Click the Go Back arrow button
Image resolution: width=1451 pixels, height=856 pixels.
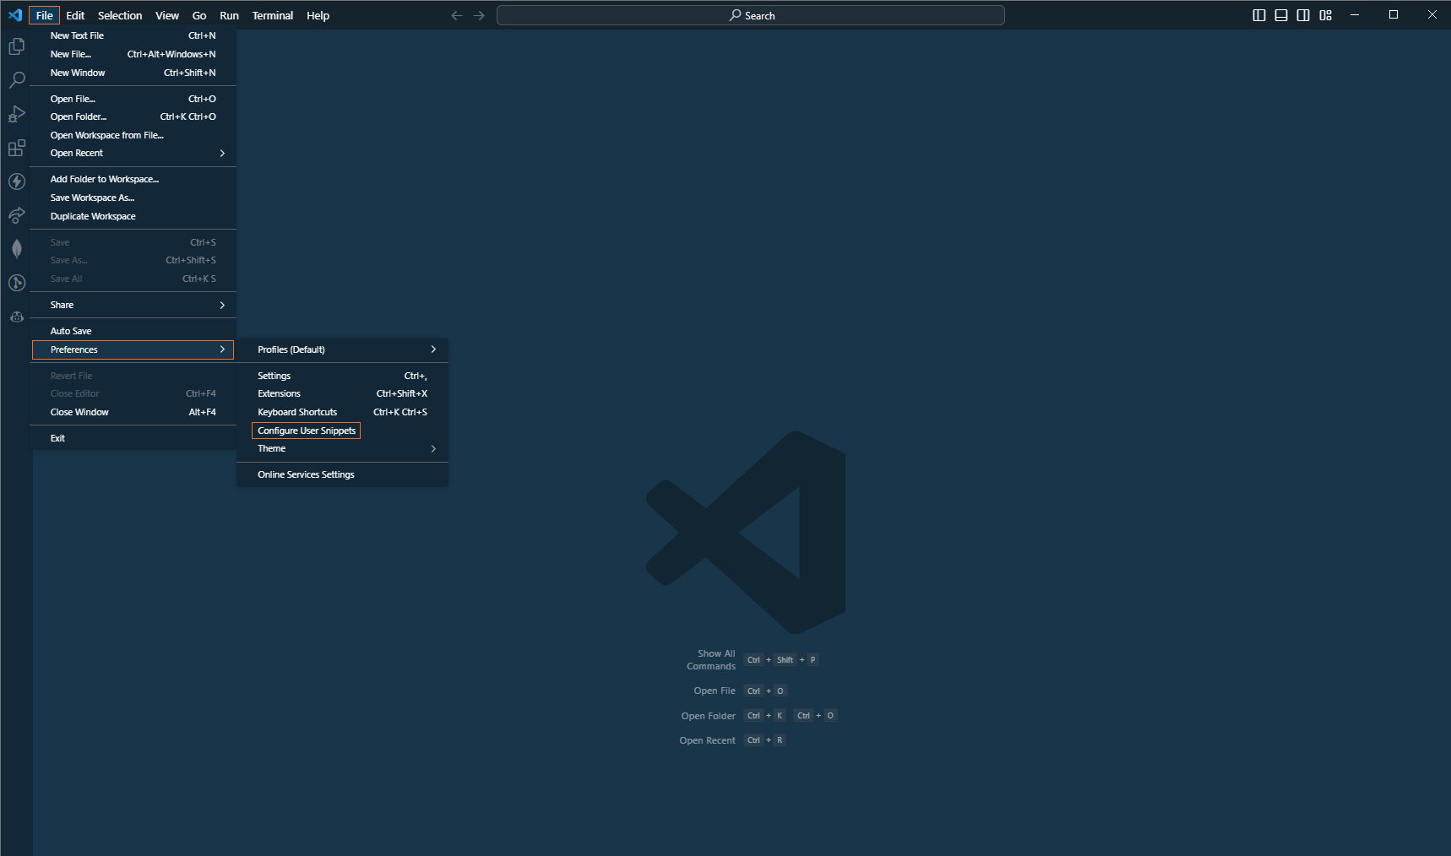[x=457, y=15]
